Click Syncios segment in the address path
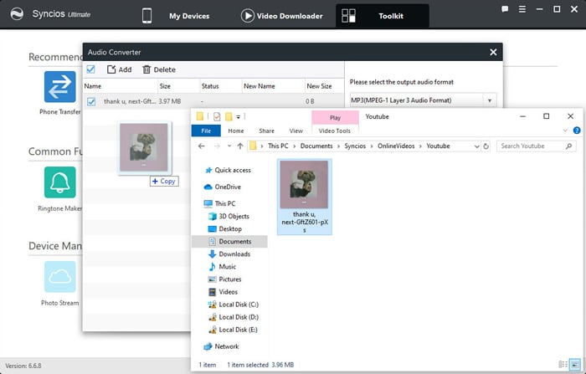586x374 pixels. point(355,146)
